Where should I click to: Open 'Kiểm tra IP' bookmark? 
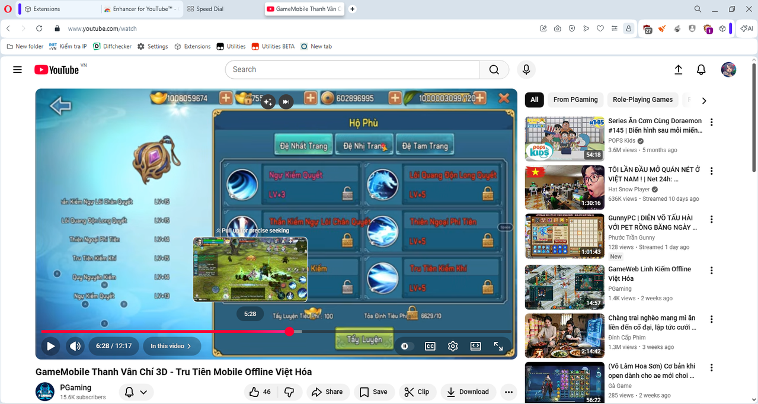tap(68, 46)
